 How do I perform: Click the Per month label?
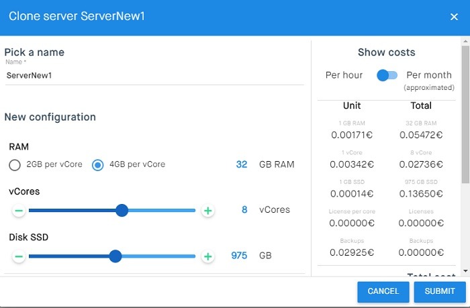429,75
